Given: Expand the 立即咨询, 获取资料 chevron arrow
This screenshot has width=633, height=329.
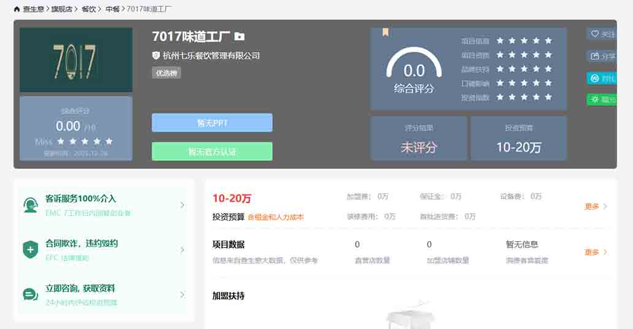Looking at the screenshot, I should [x=182, y=295].
